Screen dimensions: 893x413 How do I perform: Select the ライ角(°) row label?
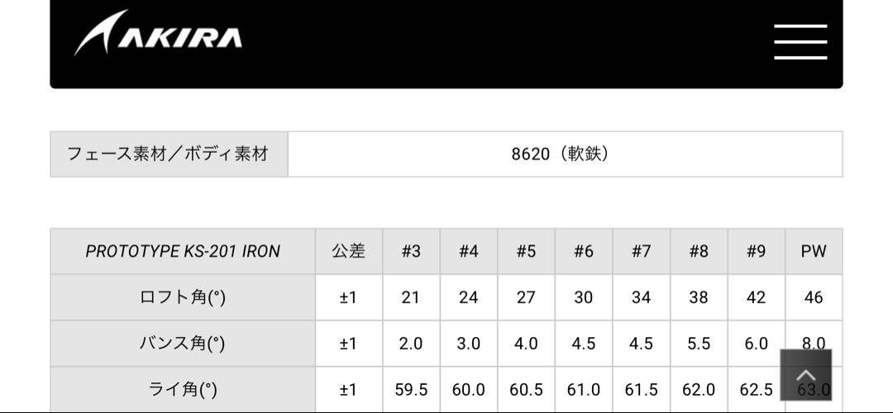point(183,390)
